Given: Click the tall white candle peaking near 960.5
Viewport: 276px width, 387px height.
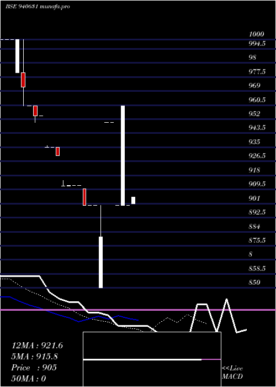Looking at the screenshot, I should point(123,155).
